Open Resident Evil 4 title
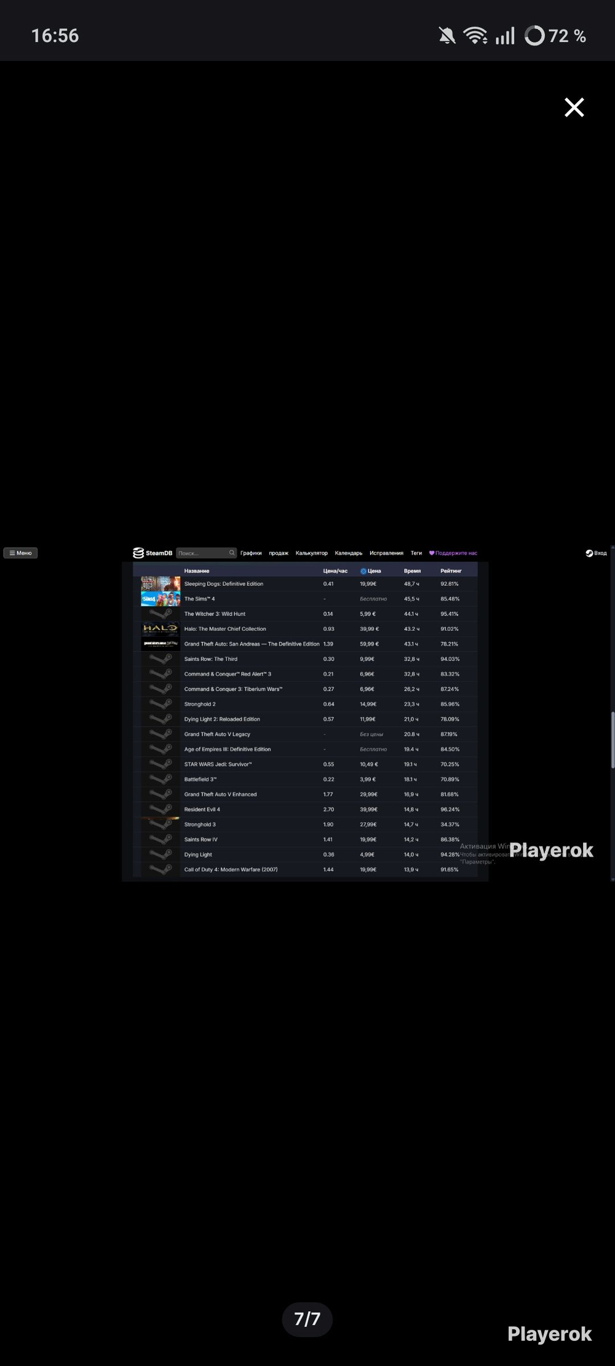615x1366 pixels. (x=202, y=809)
